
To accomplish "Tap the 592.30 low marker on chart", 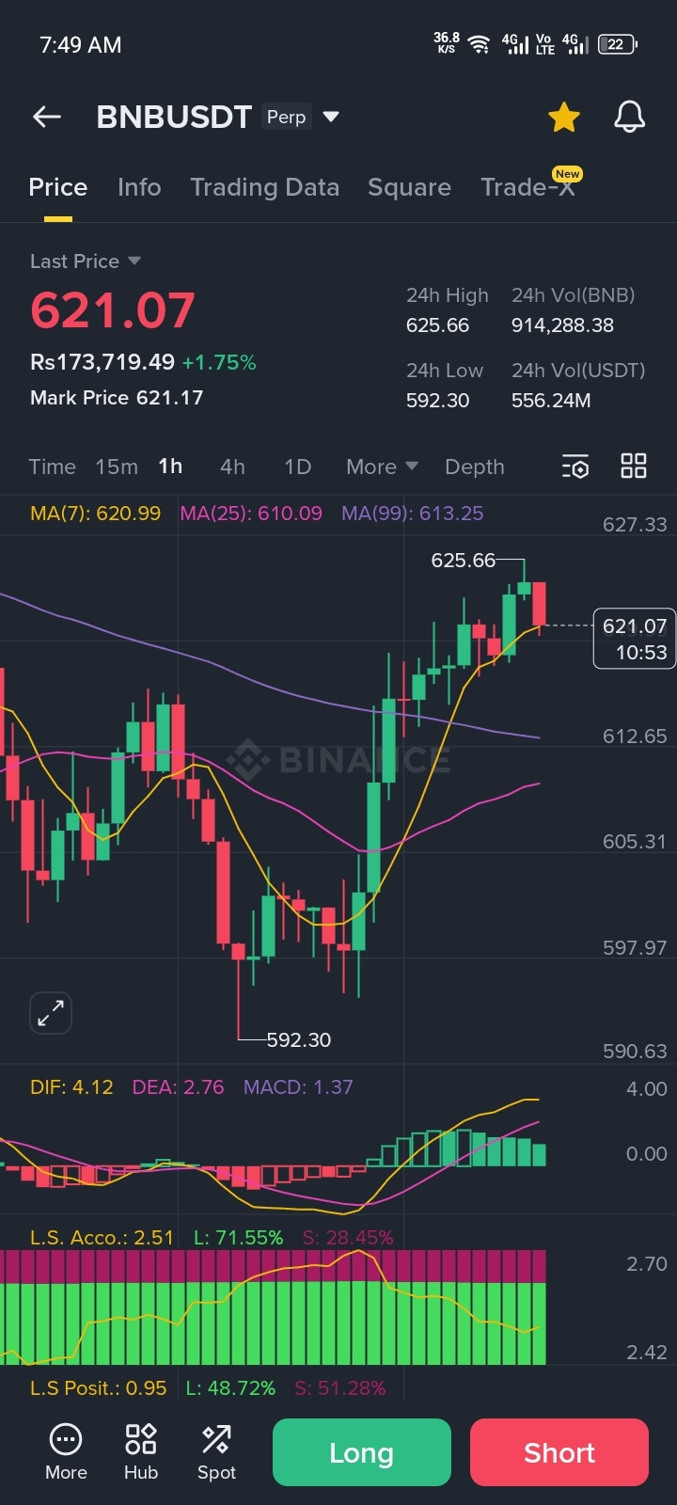I will pyautogui.click(x=299, y=1040).
